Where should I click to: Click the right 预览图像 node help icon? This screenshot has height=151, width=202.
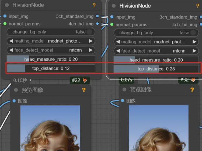click(192, 90)
